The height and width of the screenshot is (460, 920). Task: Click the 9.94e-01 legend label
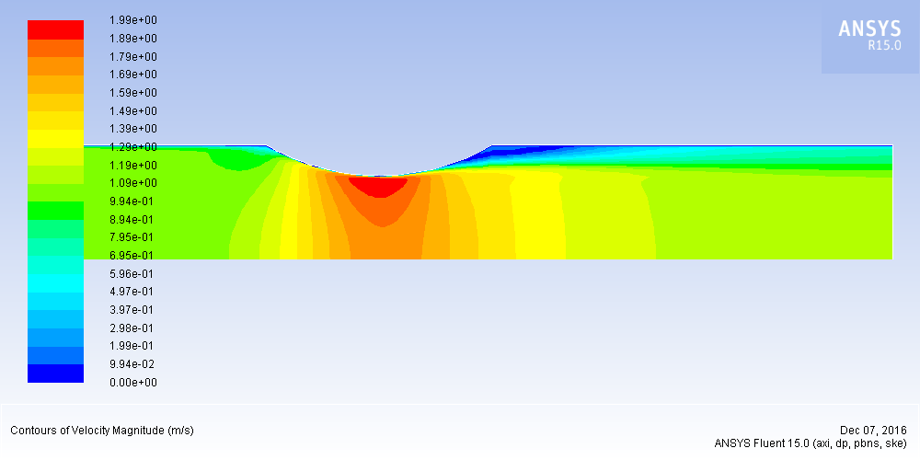click(133, 201)
